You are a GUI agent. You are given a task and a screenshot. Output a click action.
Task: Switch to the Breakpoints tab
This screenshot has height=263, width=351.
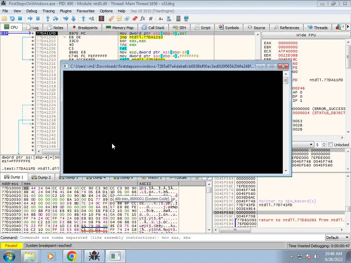click(x=85, y=28)
